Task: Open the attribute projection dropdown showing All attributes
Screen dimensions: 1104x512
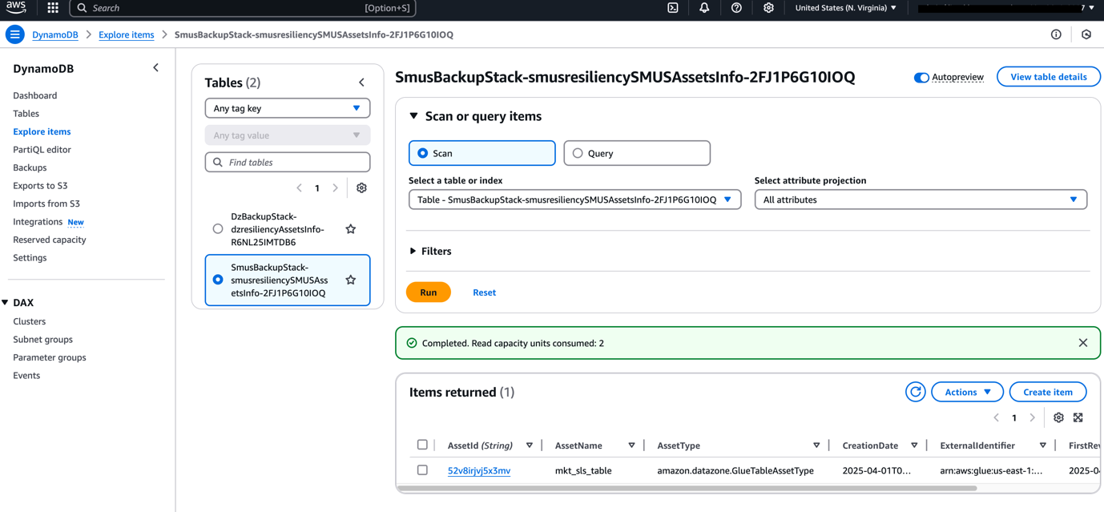Action: 920,199
